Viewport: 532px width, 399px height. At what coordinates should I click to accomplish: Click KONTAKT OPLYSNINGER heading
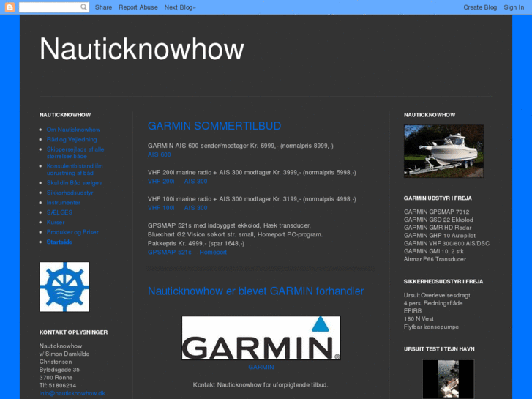pos(73,332)
